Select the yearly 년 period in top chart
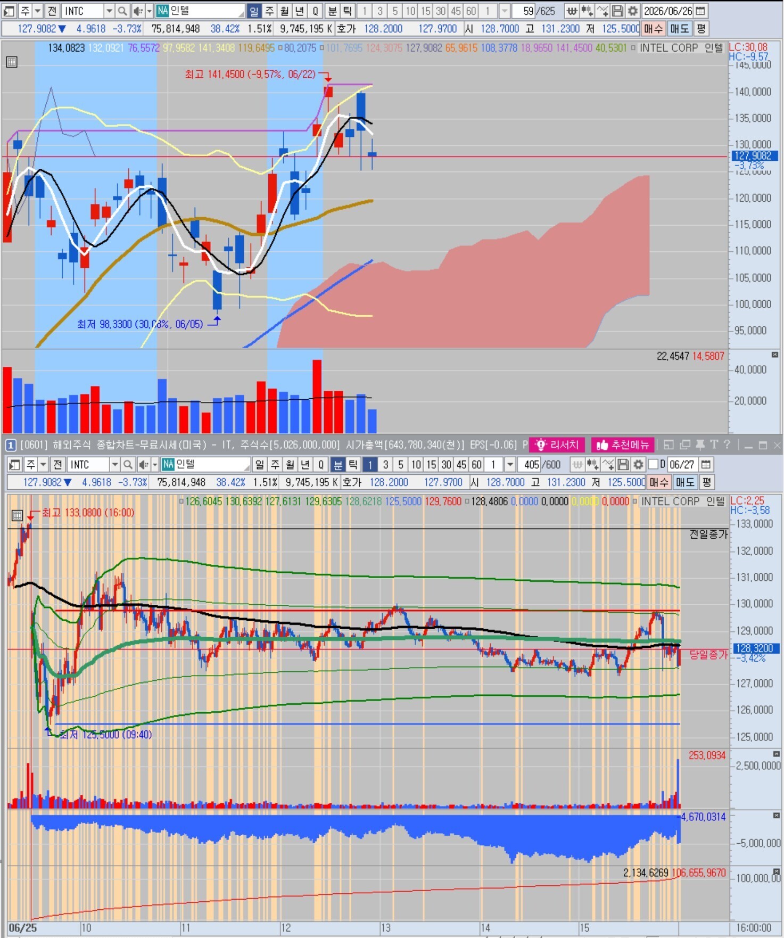The width and height of the screenshot is (784, 938). (x=300, y=11)
